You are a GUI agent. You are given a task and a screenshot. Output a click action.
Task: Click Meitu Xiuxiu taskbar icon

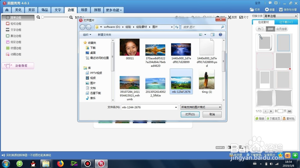[x=101, y=164]
